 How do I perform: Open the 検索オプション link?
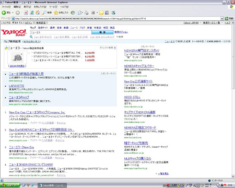[121, 32]
